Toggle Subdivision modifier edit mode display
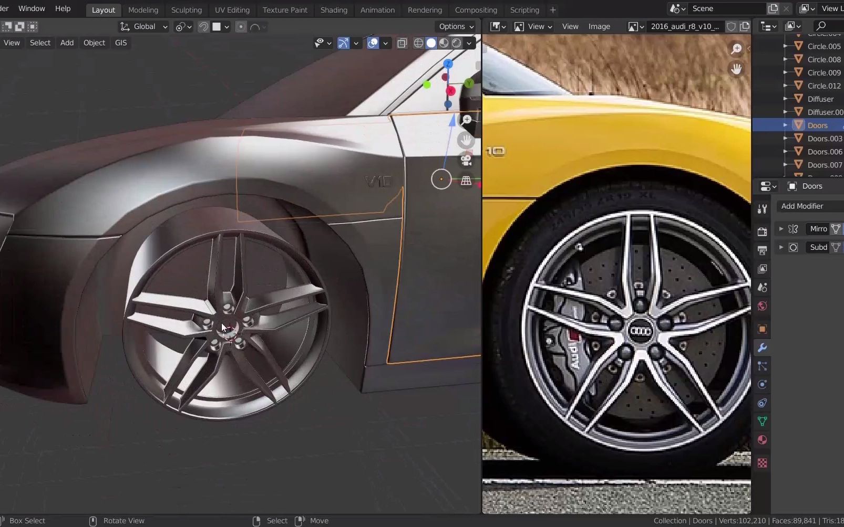 coord(836,247)
